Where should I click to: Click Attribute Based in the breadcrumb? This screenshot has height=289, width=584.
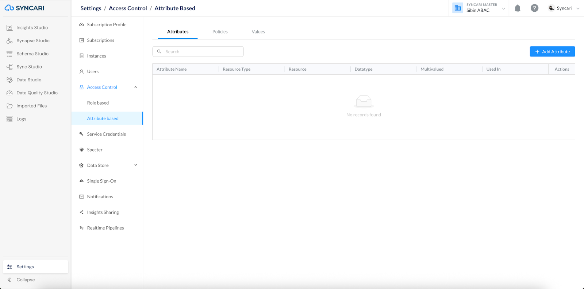pos(175,8)
